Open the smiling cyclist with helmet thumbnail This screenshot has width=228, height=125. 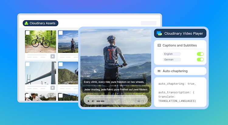[x=40, y=97]
